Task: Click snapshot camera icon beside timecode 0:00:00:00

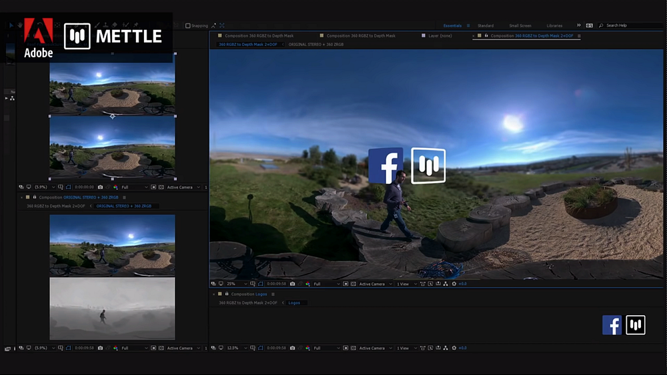Action: coord(101,187)
